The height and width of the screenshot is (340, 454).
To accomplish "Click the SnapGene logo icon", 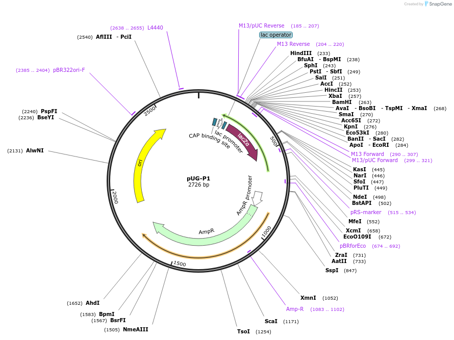I will coord(427,4).
